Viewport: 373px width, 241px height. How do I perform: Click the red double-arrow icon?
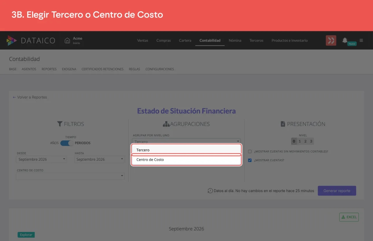coord(331,41)
